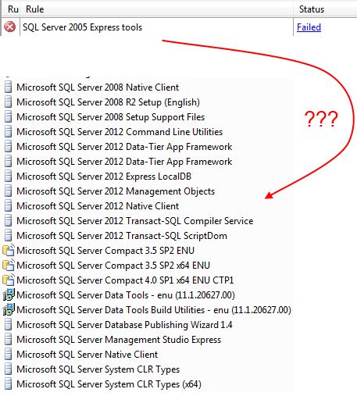Viewport: 357px width, 396px height.
Task: Select SQL Server Compact 4.0 SP1 x64 ENU CTP1
Action: pyautogui.click(x=125, y=280)
